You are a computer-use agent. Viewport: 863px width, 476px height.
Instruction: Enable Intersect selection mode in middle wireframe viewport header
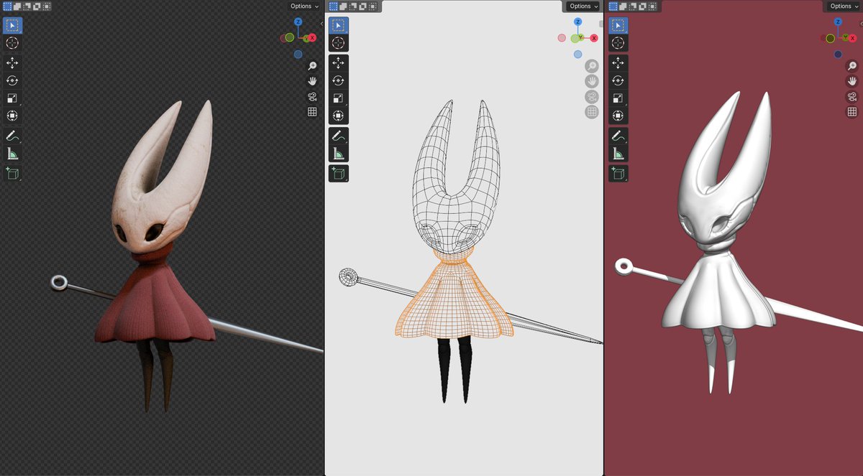pyautogui.click(x=372, y=6)
